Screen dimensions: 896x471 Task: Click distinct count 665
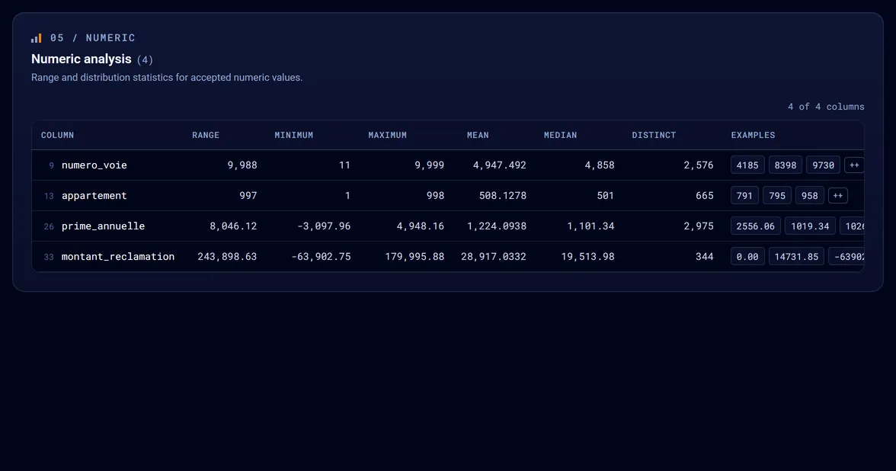click(x=705, y=195)
